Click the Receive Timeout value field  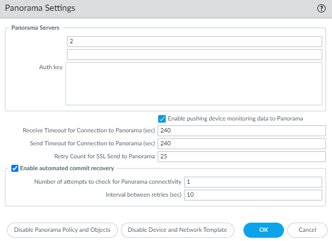tap(241, 131)
